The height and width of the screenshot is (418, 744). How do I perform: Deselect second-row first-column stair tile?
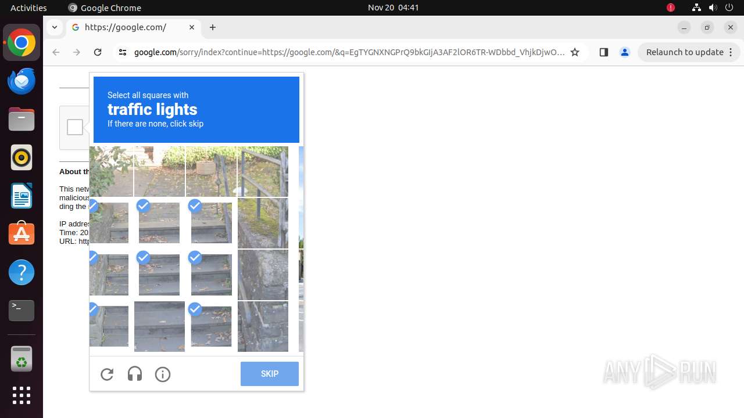[109, 223]
